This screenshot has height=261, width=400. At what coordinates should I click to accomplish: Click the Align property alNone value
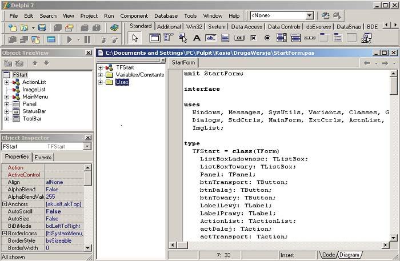64,182
